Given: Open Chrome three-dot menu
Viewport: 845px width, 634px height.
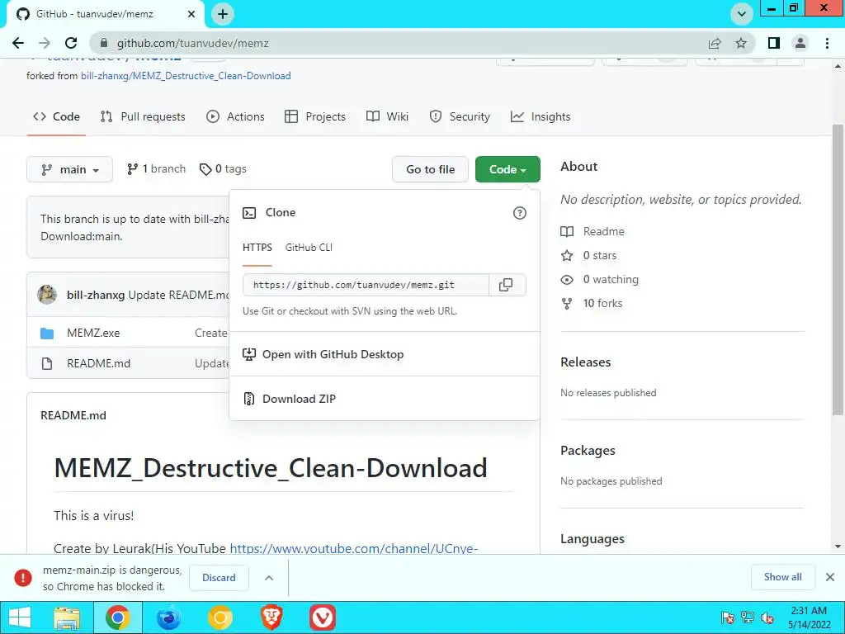Looking at the screenshot, I should (x=827, y=43).
